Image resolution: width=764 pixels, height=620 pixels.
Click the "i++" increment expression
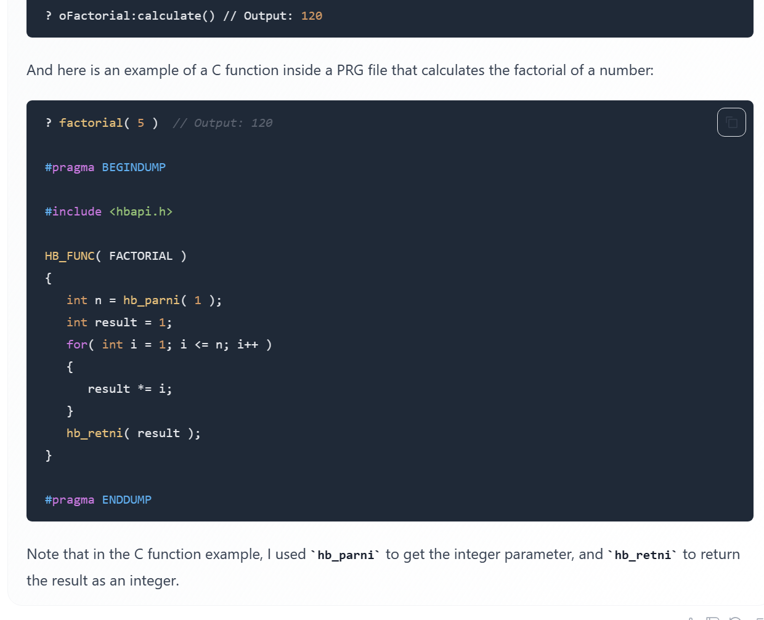(x=248, y=345)
